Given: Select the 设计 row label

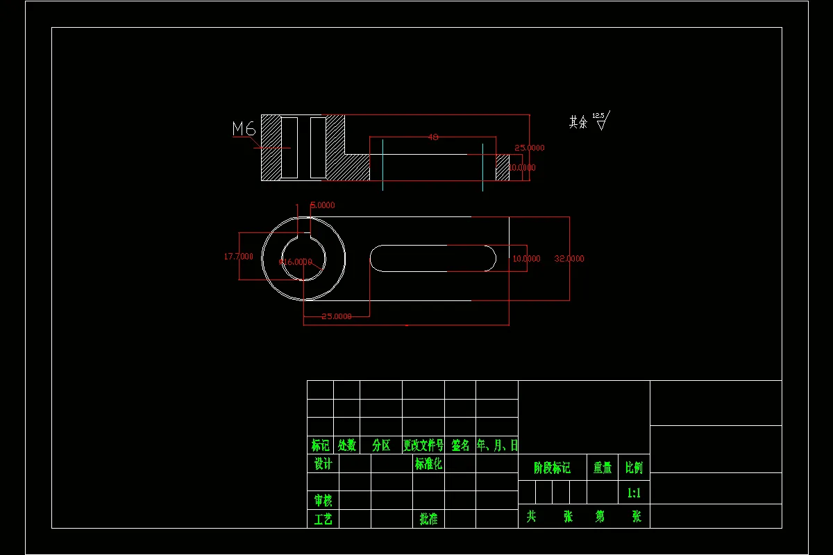Looking at the screenshot, I should pyautogui.click(x=323, y=464).
